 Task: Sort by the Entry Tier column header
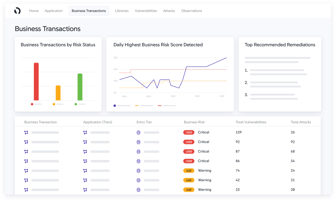coord(144,122)
